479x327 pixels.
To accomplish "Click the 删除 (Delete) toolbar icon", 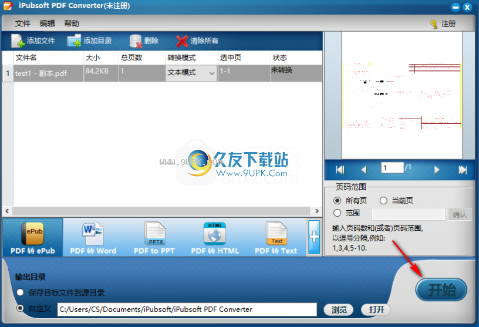I will [x=136, y=41].
